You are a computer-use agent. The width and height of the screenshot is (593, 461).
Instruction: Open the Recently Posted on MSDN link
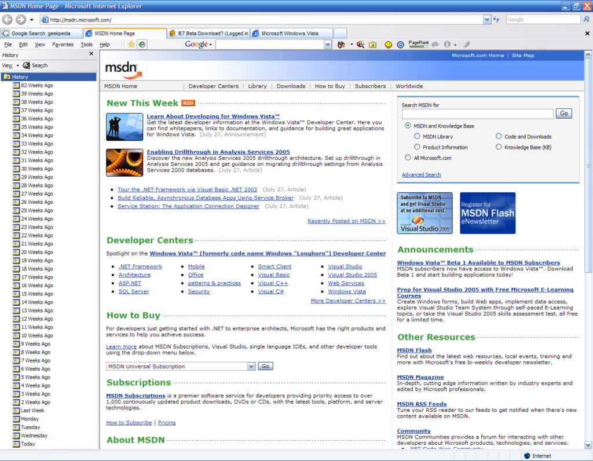[x=346, y=221]
